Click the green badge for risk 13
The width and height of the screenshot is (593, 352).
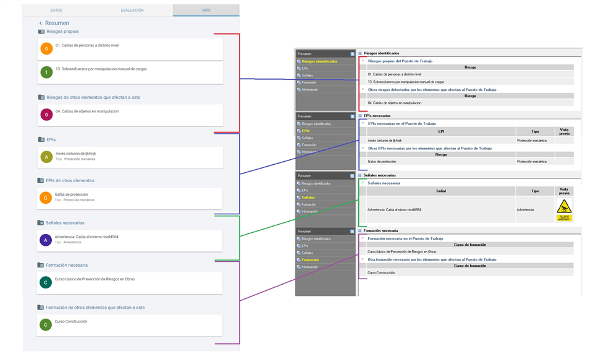pyautogui.click(x=46, y=73)
